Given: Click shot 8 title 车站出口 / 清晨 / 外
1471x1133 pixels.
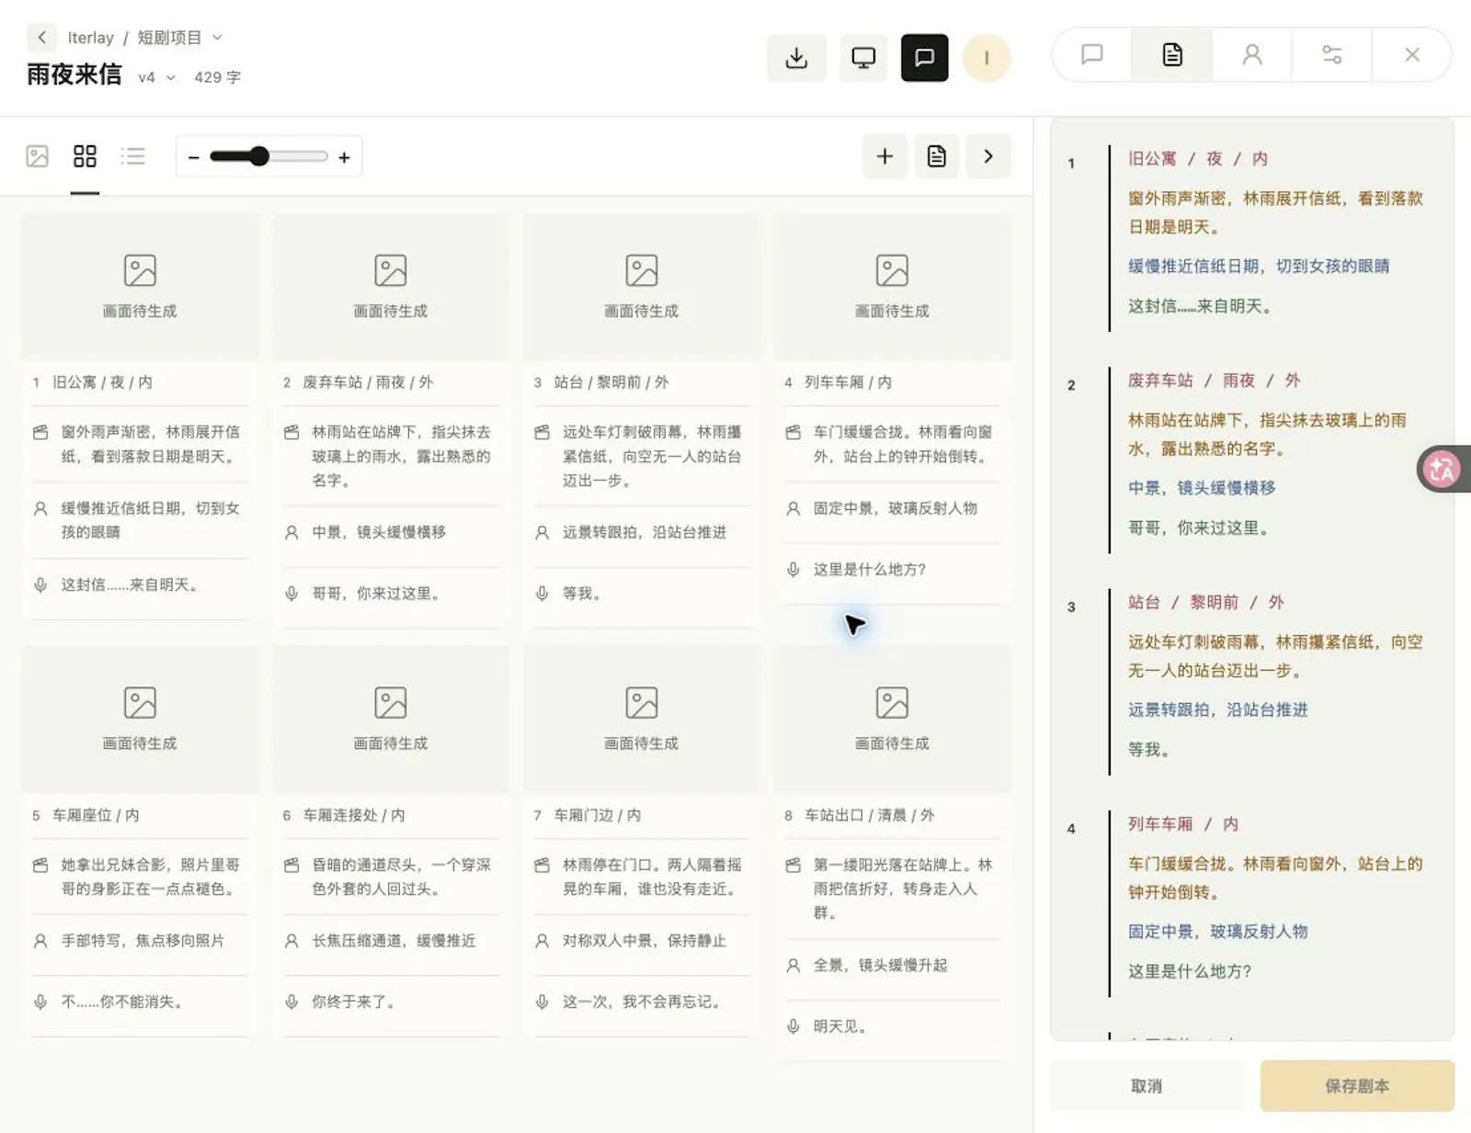Looking at the screenshot, I should coord(869,815).
